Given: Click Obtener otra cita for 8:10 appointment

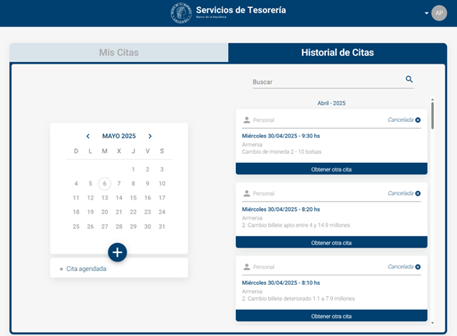Looking at the screenshot, I should pyautogui.click(x=331, y=316).
